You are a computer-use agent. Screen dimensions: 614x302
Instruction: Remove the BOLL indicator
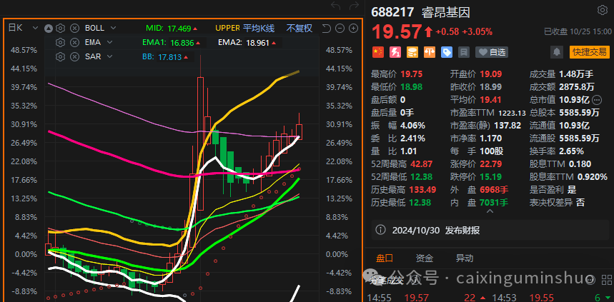tap(74, 28)
